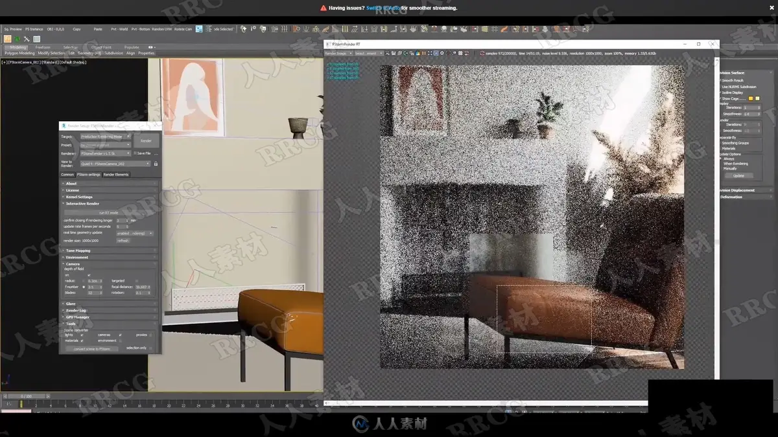778x437 pixels.
Task: Open the Render Image dropdown in FStormRender RT
Action: tap(339, 53)
